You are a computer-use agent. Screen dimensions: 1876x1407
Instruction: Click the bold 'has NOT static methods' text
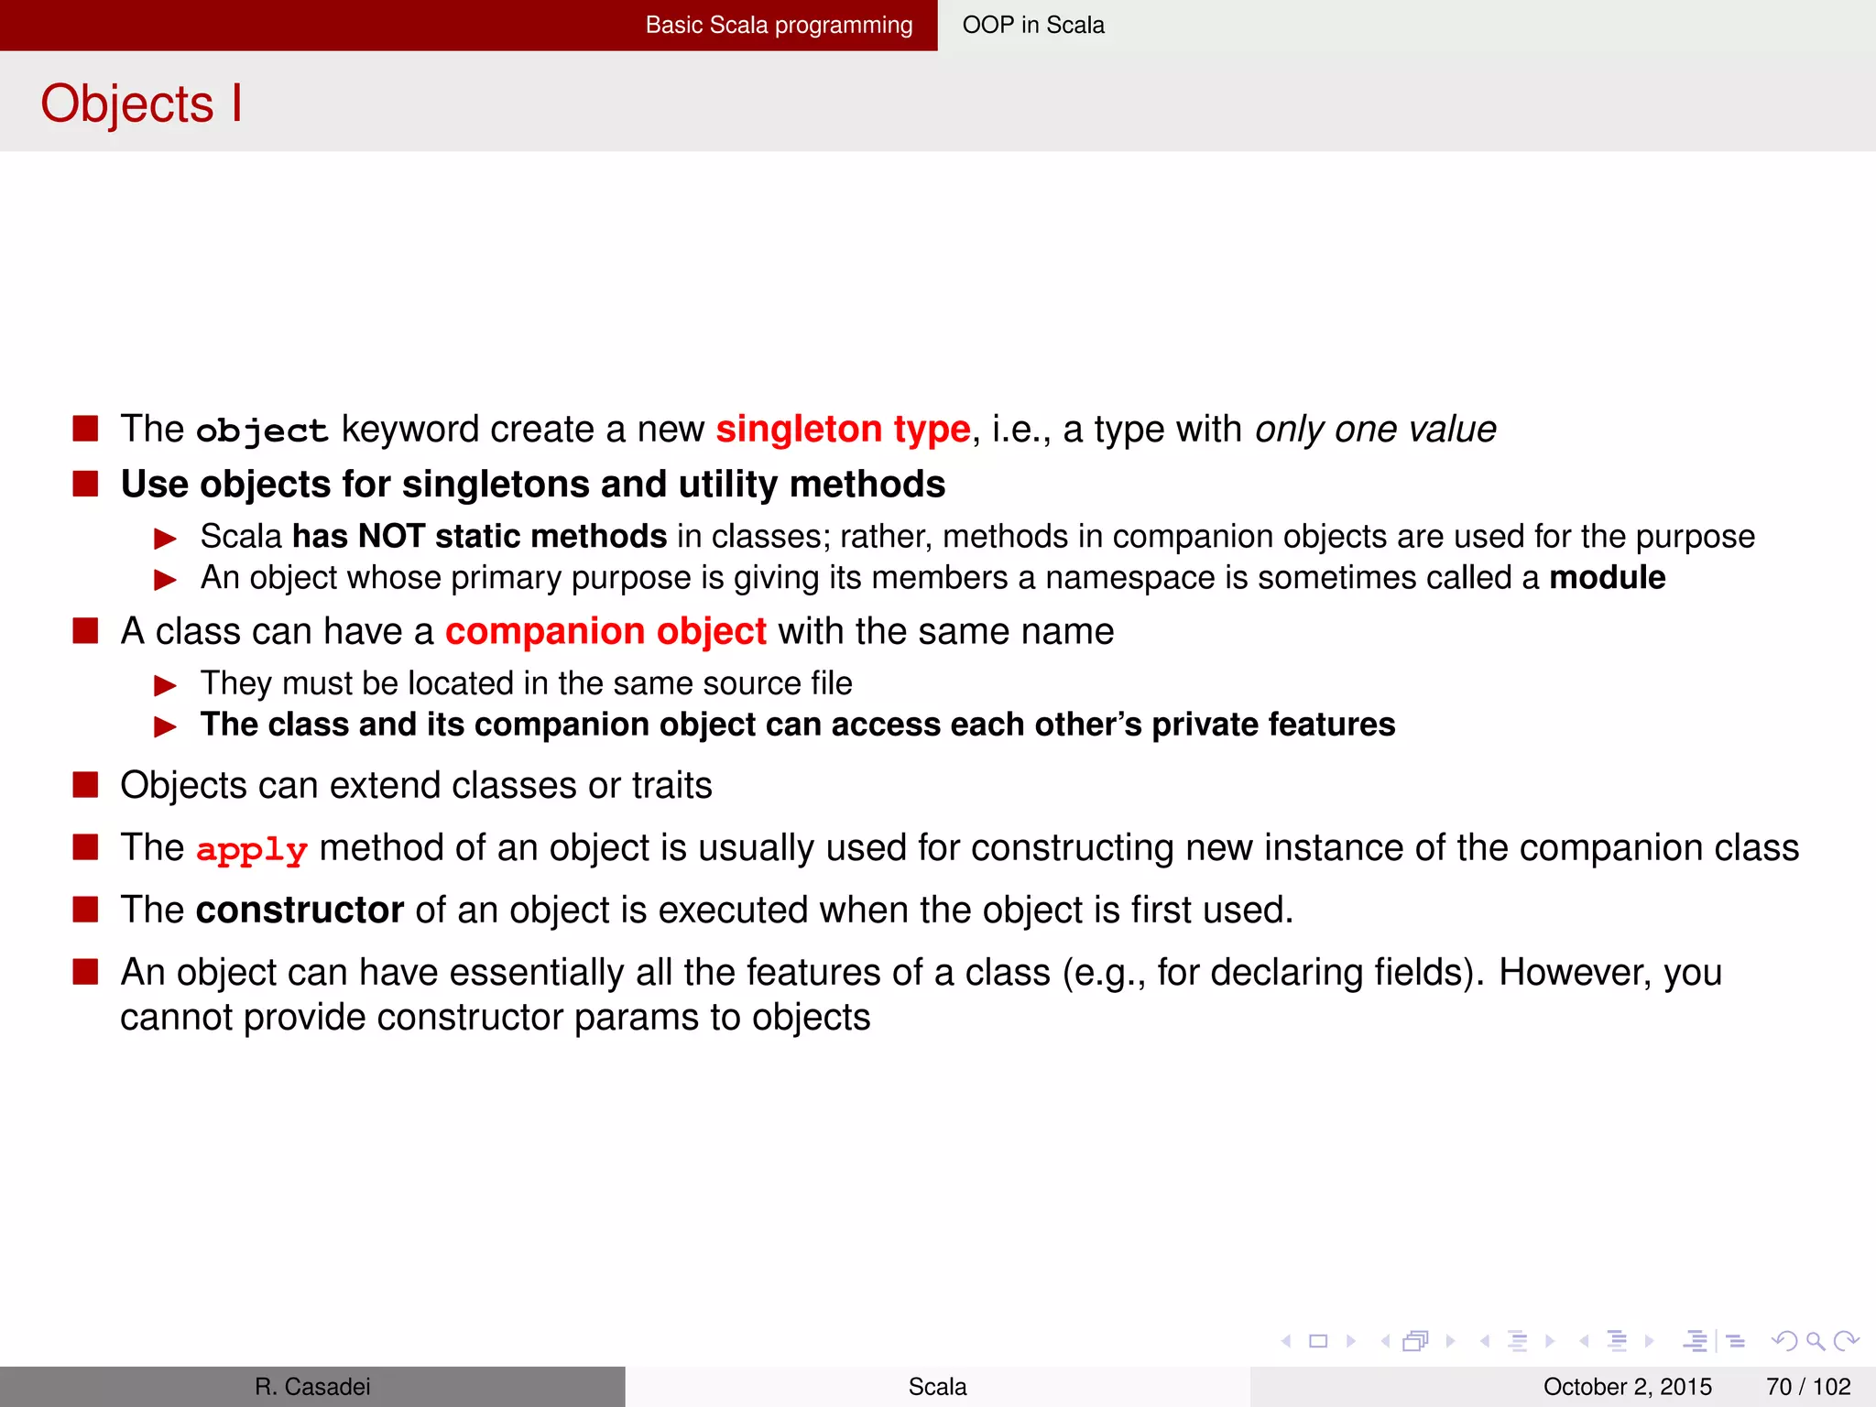480,536
